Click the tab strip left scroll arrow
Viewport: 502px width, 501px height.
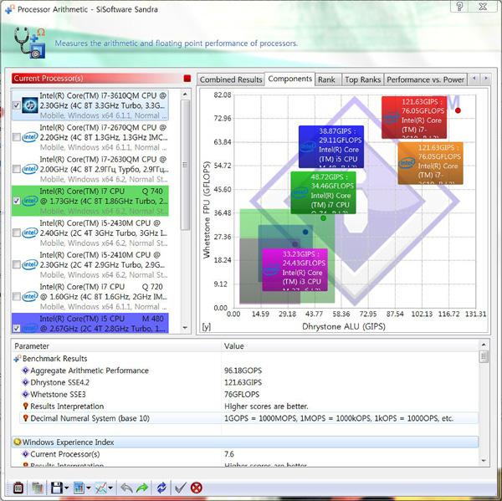tap(474, 79)
